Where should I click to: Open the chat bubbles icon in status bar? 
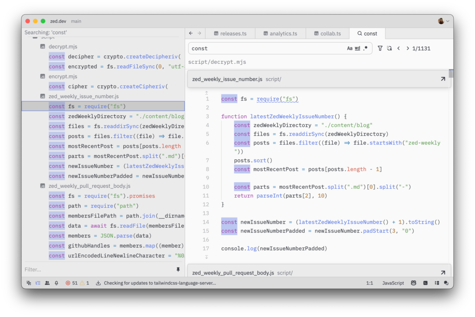coord(446,283)
